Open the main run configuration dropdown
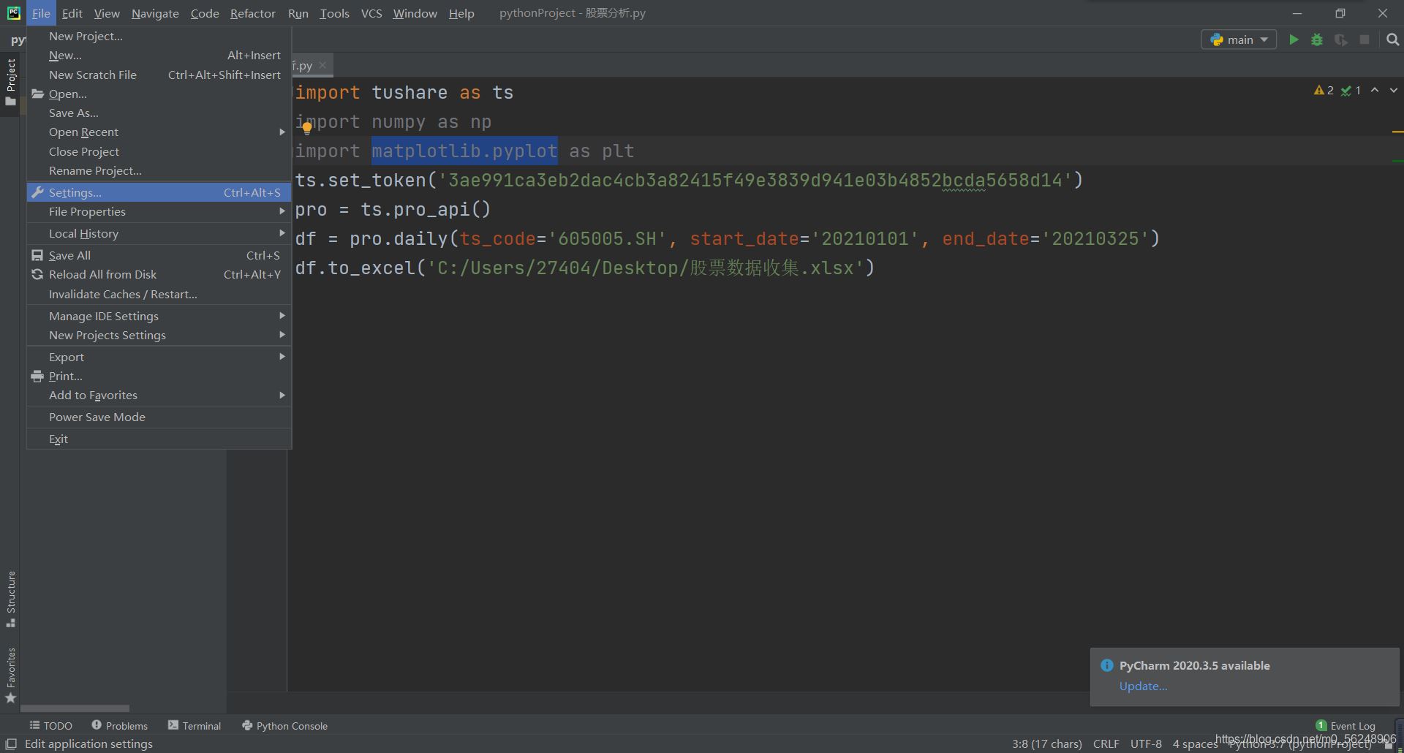This screenshot has height=753, width=1404. pyautogui.click(x=1239, y=40)
